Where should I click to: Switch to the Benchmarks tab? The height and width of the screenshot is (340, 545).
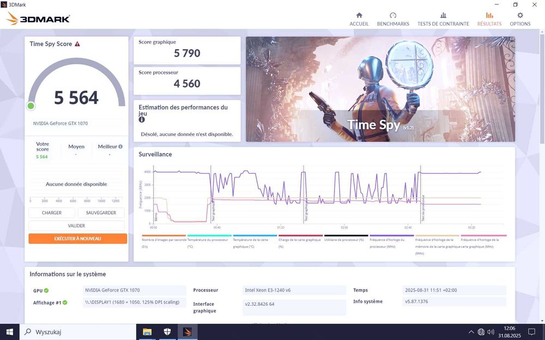(393, 20)
